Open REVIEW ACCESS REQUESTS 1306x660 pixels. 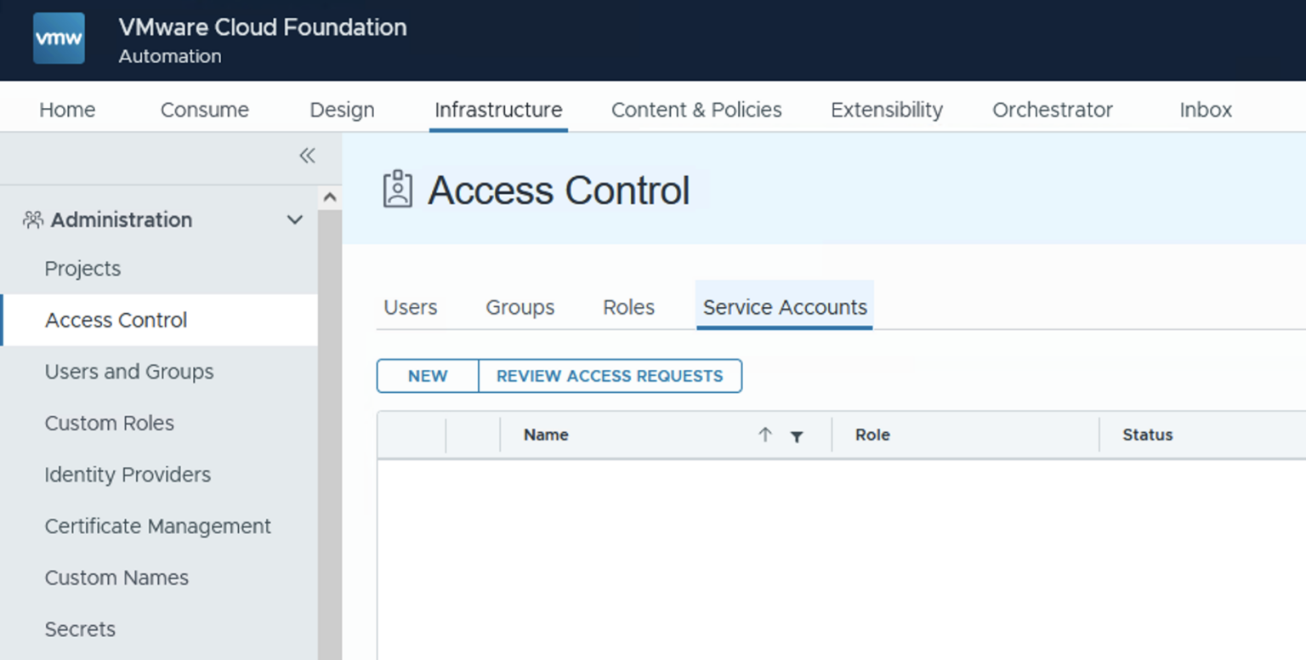tap(610, 376)
